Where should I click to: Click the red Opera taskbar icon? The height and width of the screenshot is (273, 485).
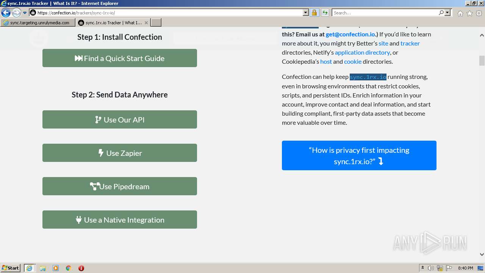point(81,268)
